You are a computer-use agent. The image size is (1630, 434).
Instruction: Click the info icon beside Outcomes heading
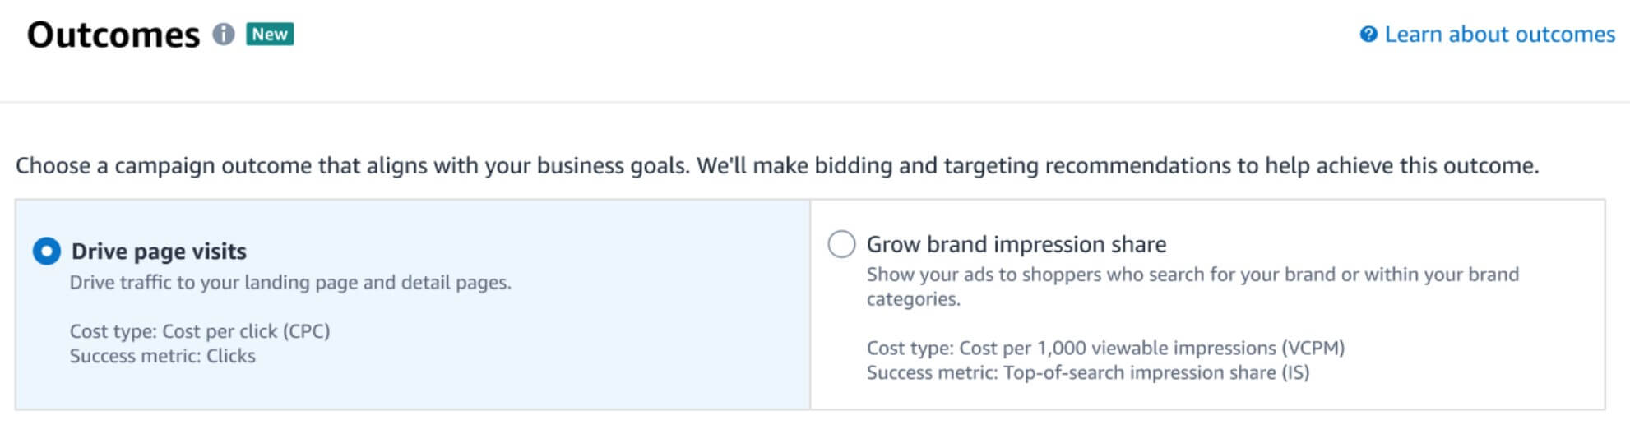(224, 35)
